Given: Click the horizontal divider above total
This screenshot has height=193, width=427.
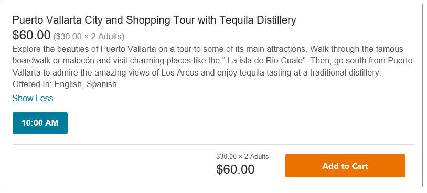Looking at the screenshot, I should point(213,144).
